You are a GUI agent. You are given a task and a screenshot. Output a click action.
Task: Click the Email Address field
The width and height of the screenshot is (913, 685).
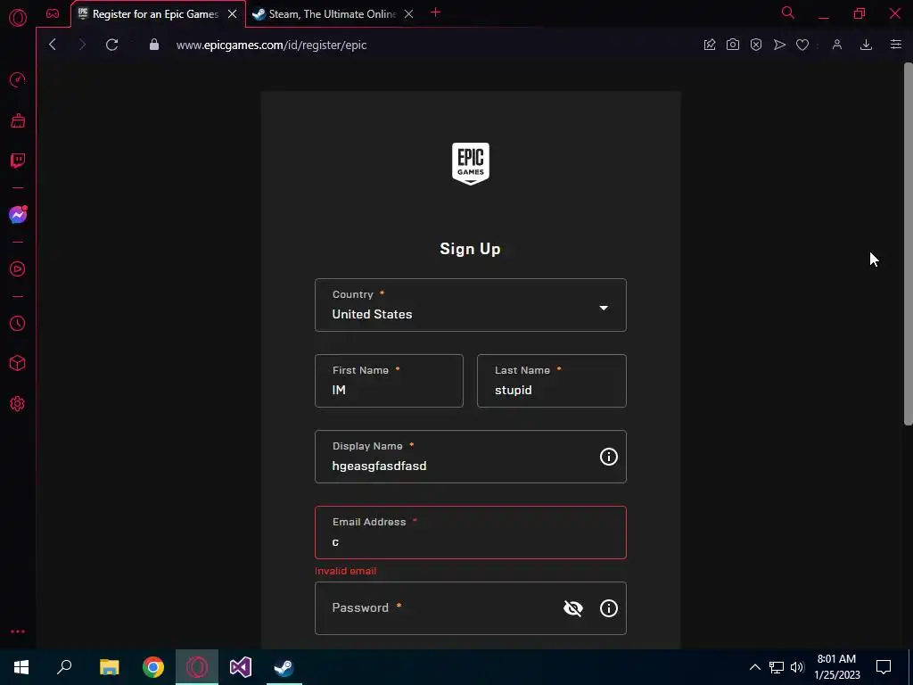tap(471, 532)
